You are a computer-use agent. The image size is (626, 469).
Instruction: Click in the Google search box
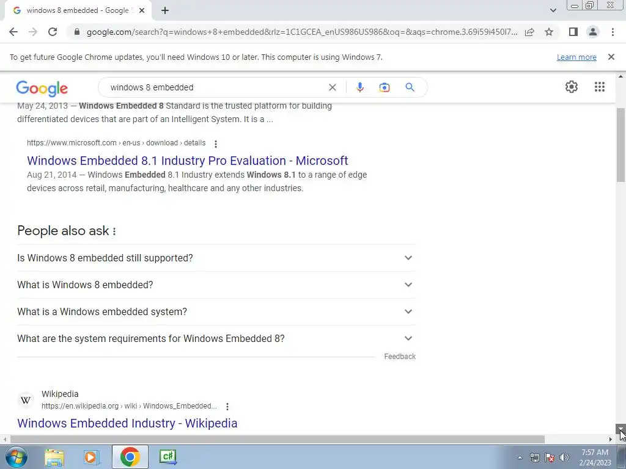point(216,87)
